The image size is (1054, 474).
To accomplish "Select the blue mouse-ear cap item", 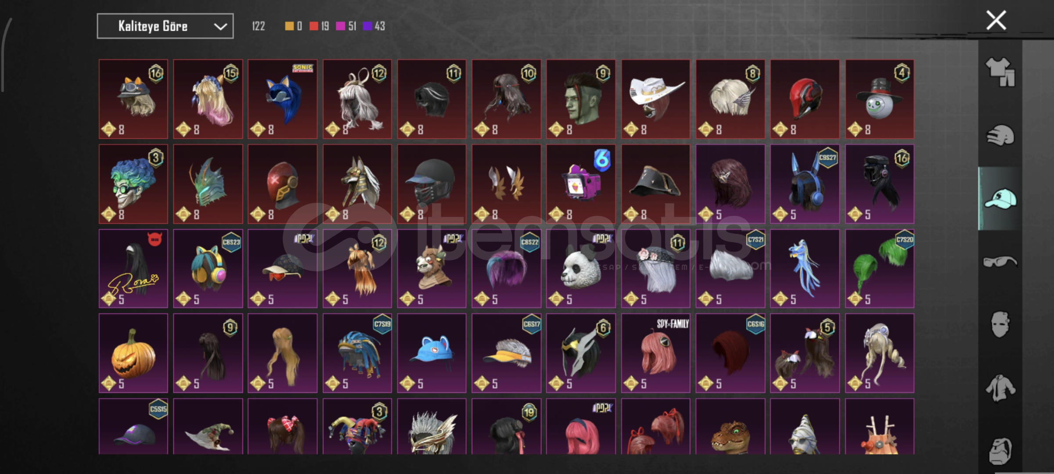I will coord(432,353).
